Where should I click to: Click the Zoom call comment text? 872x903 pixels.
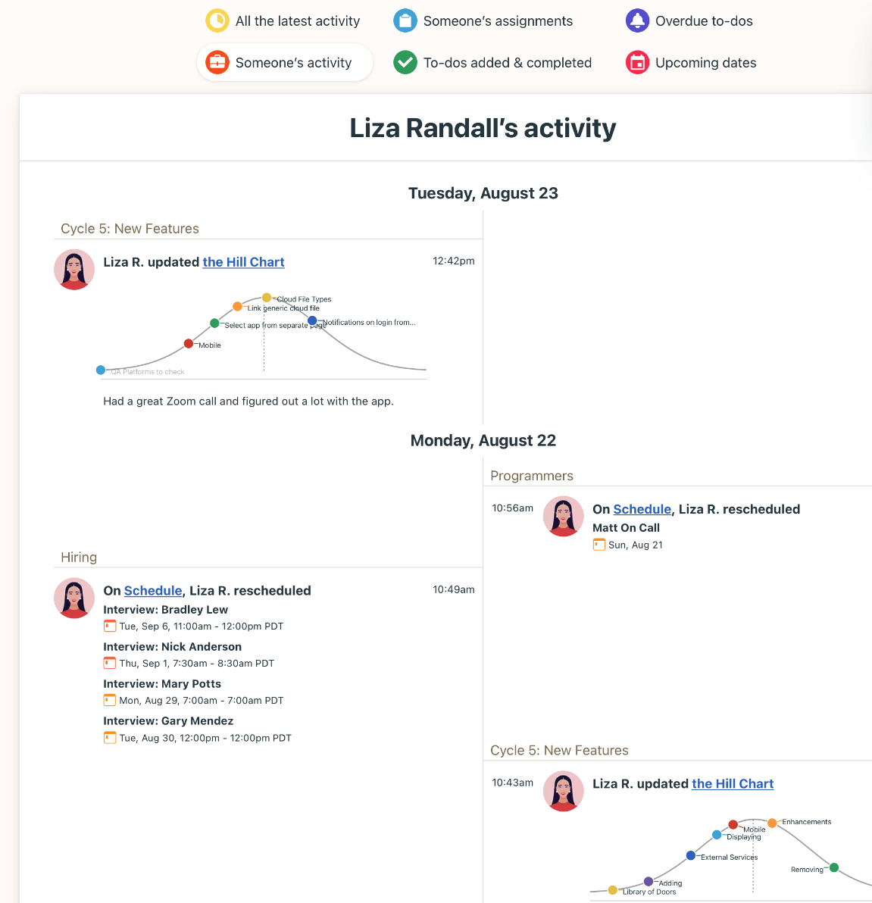pyautogui.click(x=248, y=402)
